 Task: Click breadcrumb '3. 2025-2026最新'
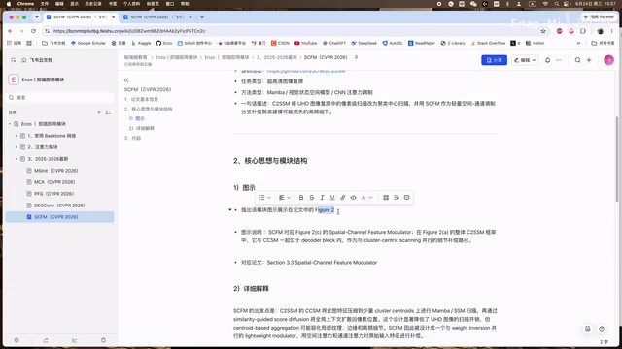click(276, 57)
